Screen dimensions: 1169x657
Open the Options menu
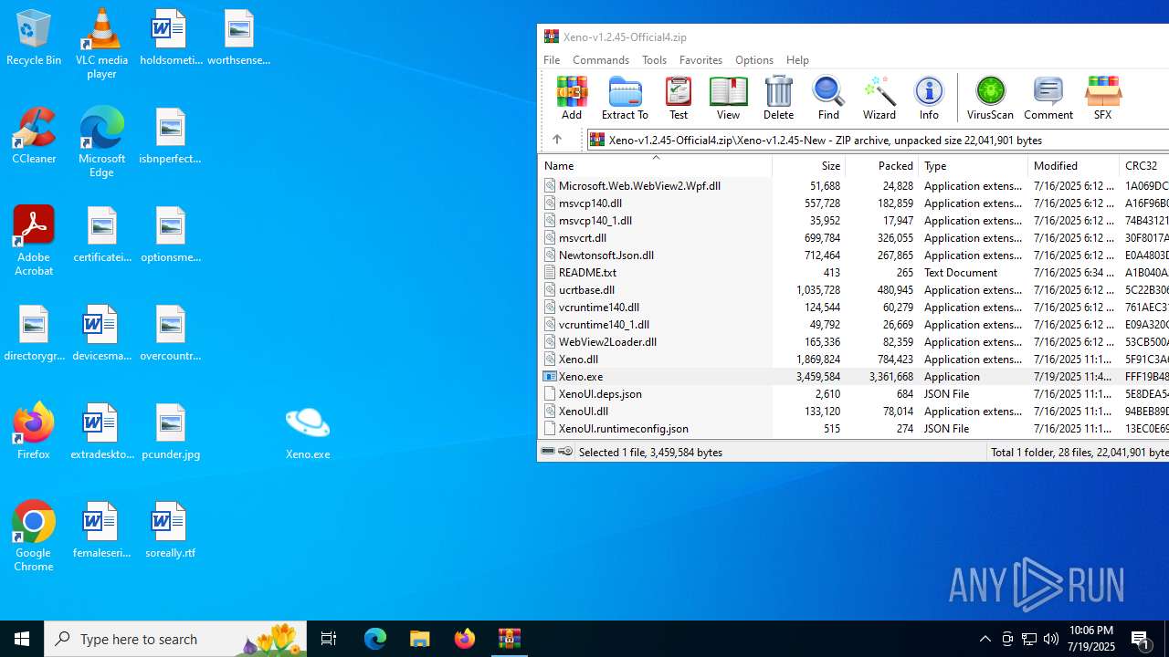[754, 59]
